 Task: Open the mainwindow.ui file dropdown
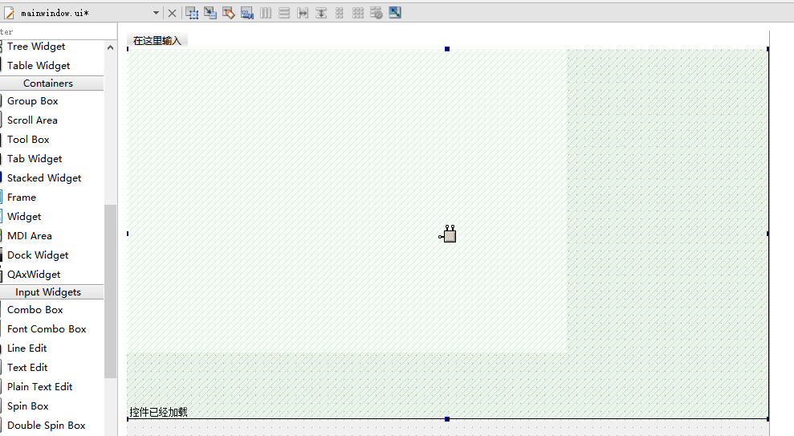pos(156,13)
